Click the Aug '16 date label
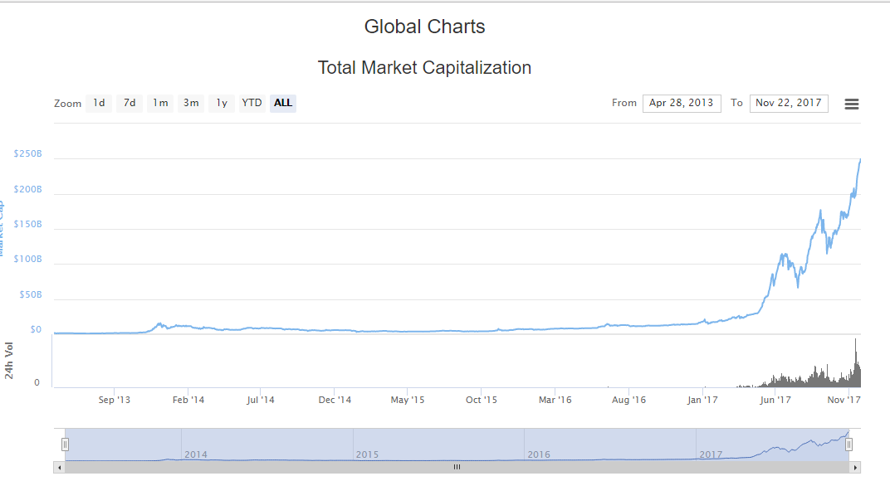This screenshot has height=481, width=890. (629, 400)
